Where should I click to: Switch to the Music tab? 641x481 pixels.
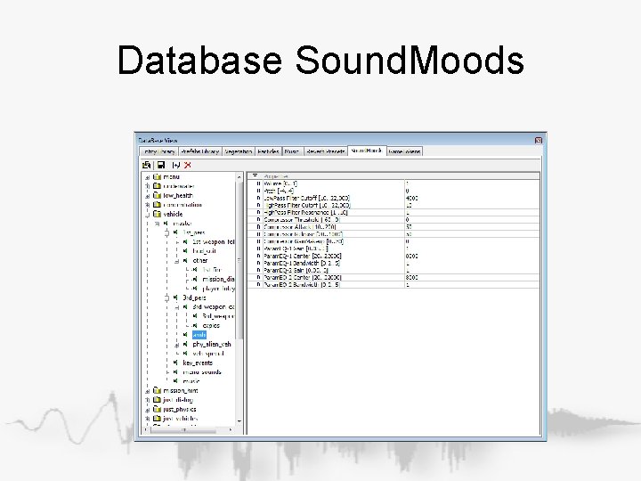pyautogui.click(x=292, y=151)
